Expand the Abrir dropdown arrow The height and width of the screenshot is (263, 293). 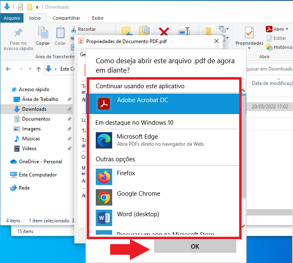287,29
